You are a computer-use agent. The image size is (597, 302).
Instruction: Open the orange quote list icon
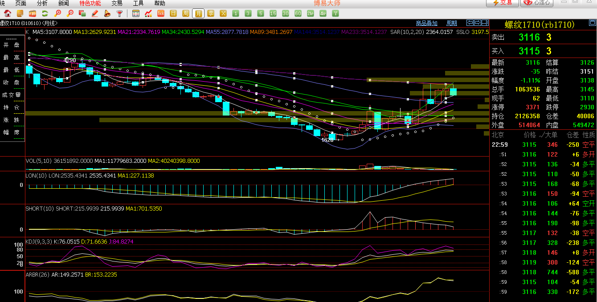(20, 13)
